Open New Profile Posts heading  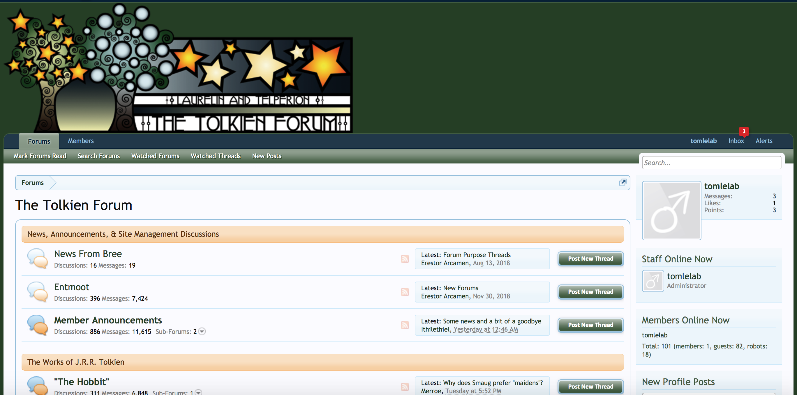678,382
